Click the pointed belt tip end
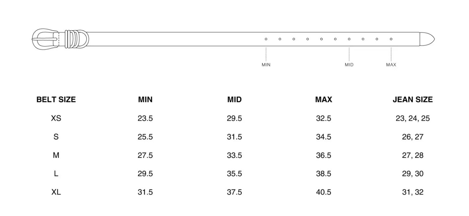Viewport: 469px width, 216px height. click(427, 39)
